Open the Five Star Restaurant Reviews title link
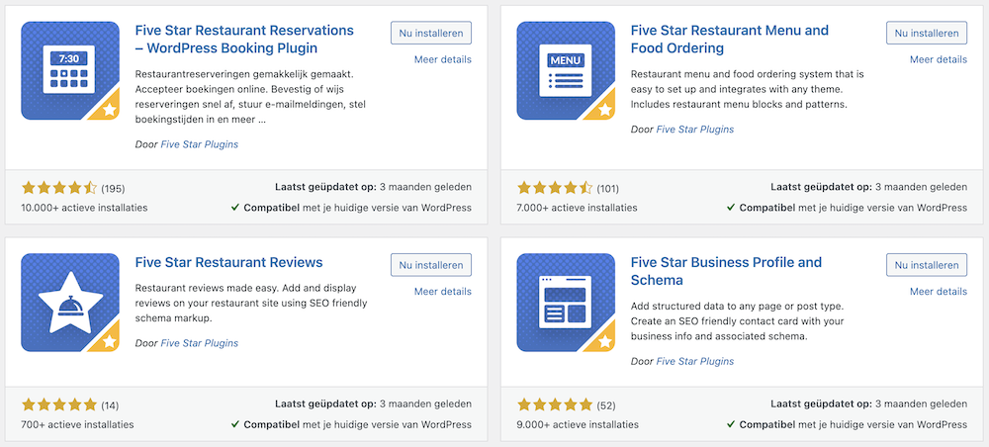The image size is (989, 447). (x=228, y=262)
